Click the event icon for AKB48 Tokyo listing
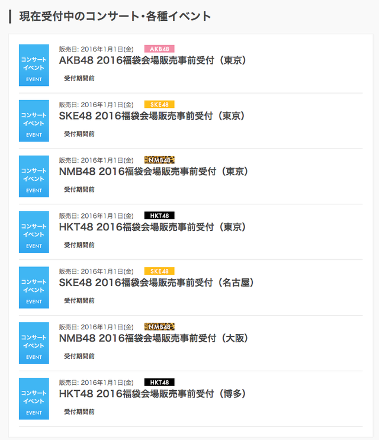379x440 pixels. pos(34,65)
